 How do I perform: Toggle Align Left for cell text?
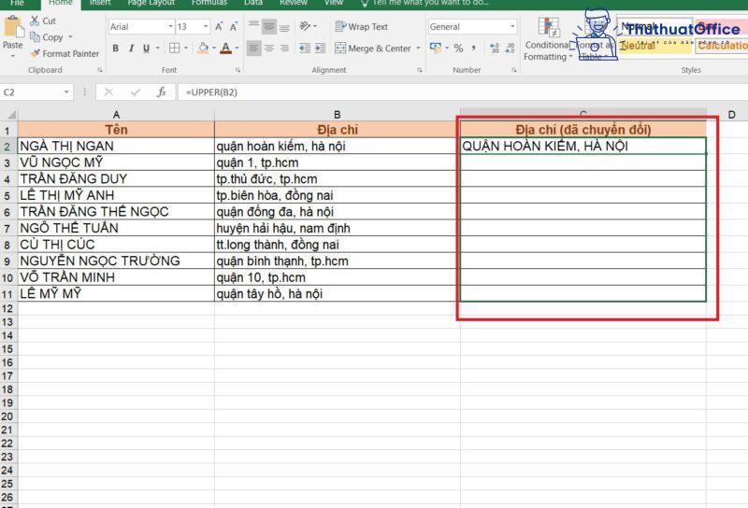pyautogui.click(x=253, y=49)
